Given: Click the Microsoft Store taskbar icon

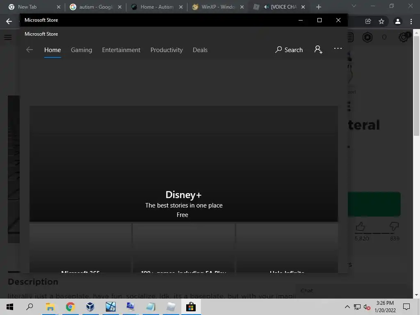Looking at the screenshot, I should [x=191, y=307].
